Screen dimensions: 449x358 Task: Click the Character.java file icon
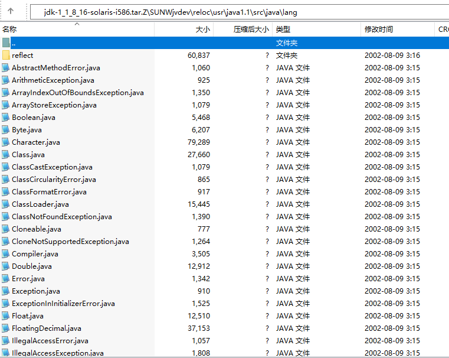pyautogui.click(x=6, y=142)
